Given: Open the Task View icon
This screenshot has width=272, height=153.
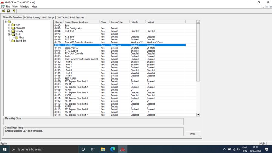Looking at the screenshot, I should 93,149.
